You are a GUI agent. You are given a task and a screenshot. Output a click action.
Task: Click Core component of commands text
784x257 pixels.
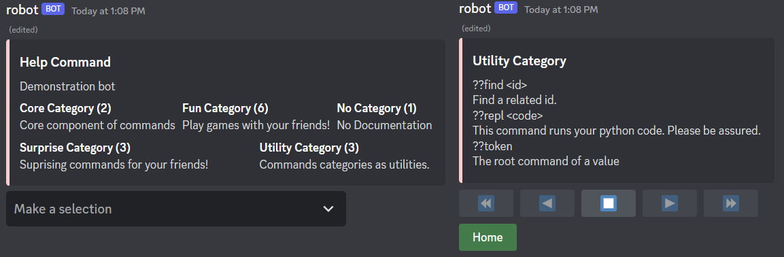(97, 125)
